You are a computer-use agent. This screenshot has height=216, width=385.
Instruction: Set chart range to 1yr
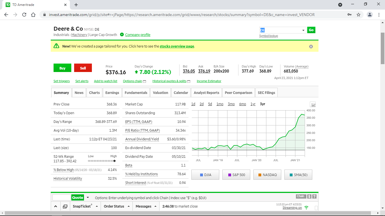[x=253, y=104]
